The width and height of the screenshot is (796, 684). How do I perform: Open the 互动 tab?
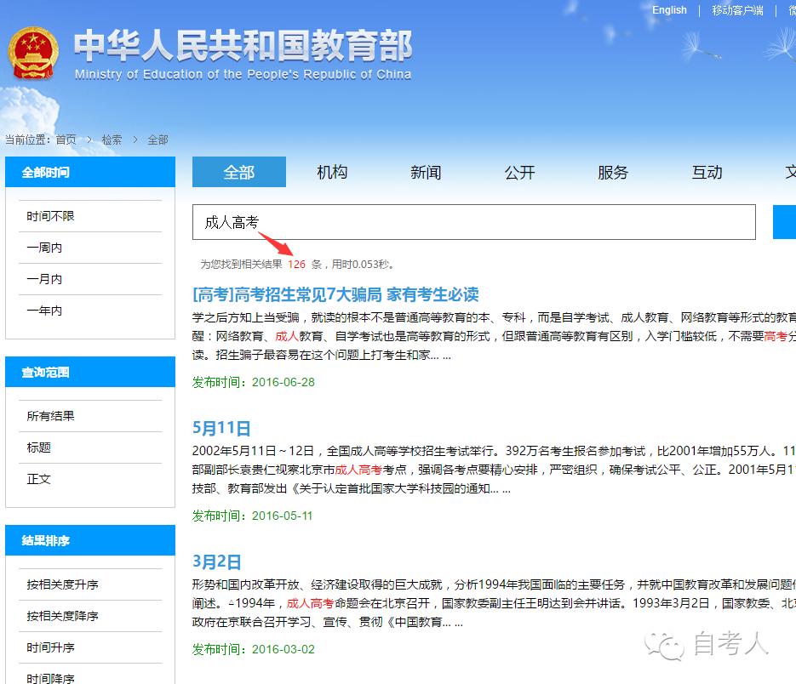706,172
